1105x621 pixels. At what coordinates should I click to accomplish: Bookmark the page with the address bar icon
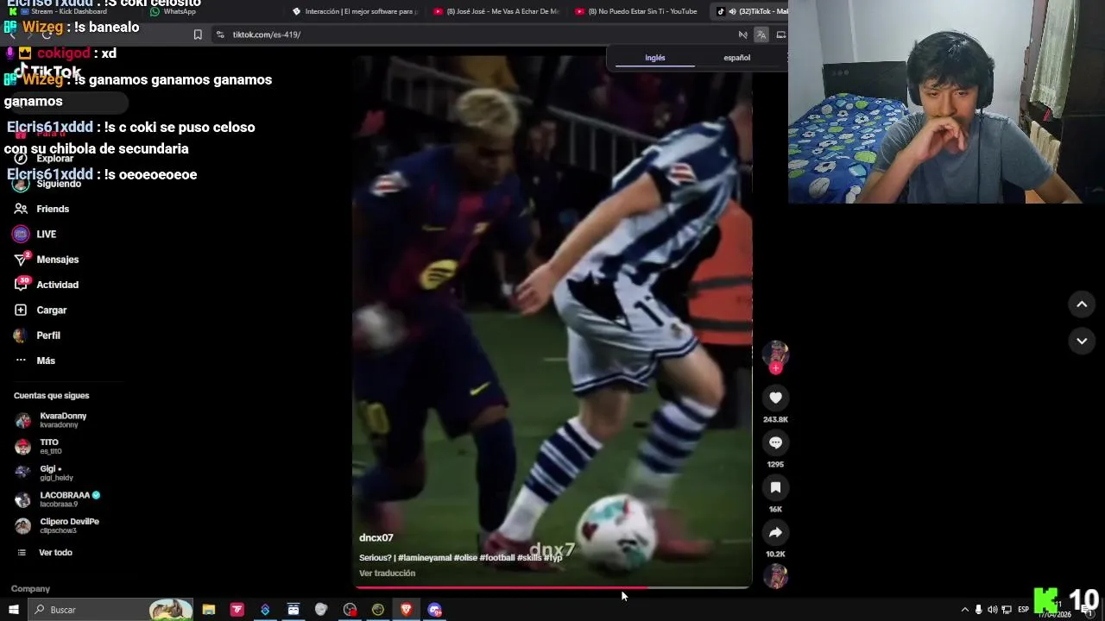click(198, 34)
